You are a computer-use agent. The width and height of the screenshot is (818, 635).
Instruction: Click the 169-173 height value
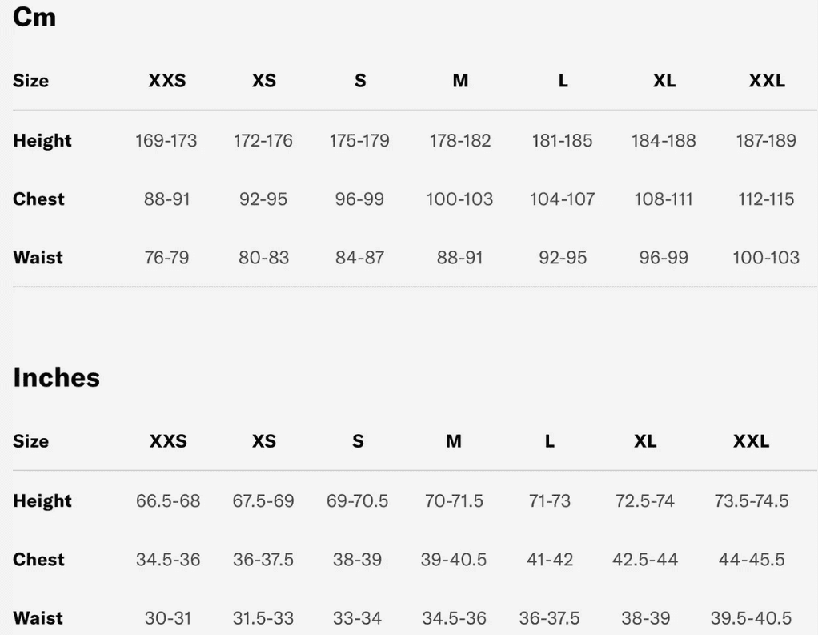(x=166, y=141)
